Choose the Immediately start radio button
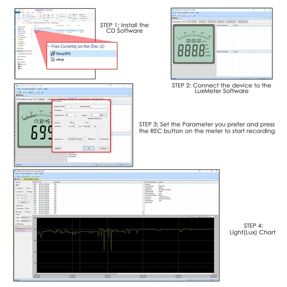The height and width of the screenshot is (287, 287). 99,139
